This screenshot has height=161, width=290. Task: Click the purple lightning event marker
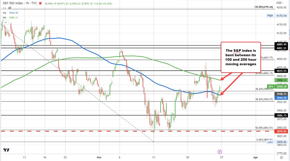tap(220, 152)
